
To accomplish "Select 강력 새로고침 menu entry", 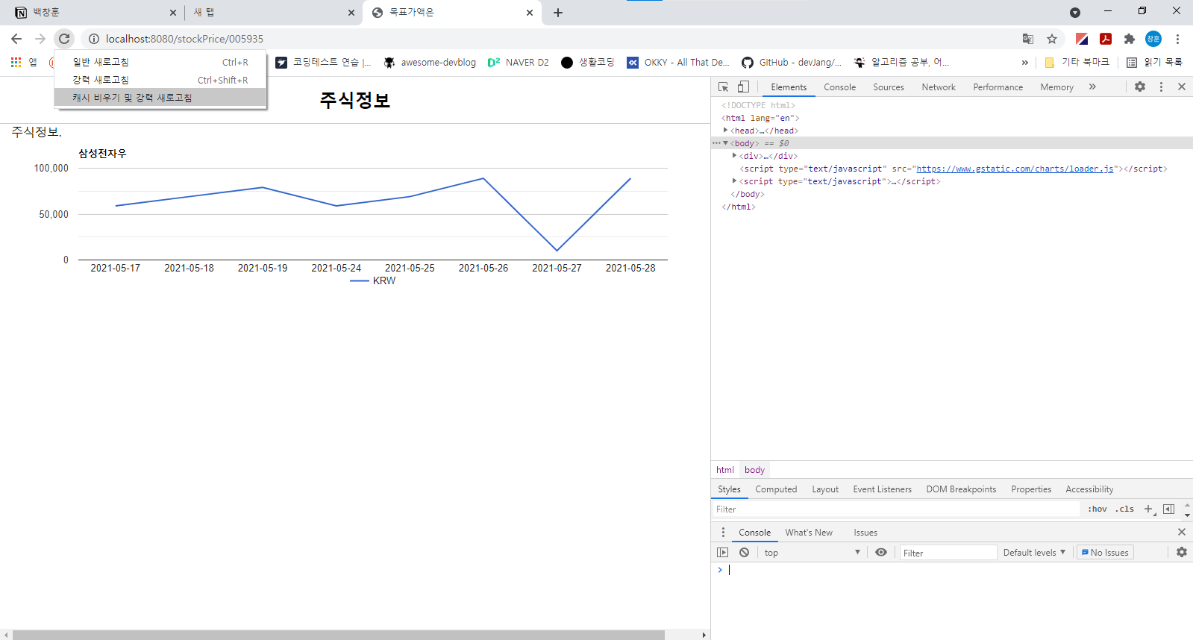I will (x=160, y=80).
